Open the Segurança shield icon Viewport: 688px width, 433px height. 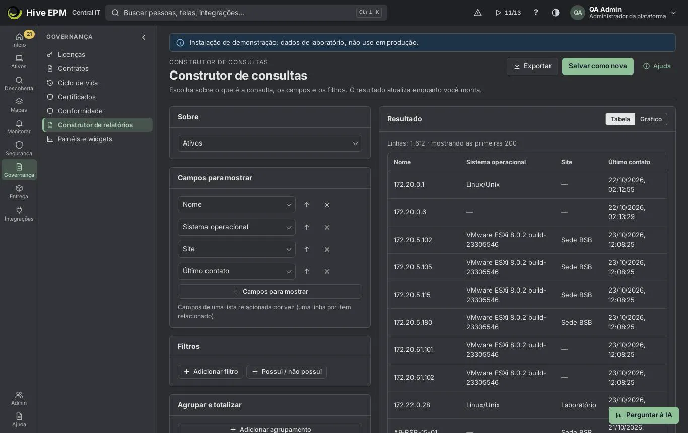pos(19,149)
